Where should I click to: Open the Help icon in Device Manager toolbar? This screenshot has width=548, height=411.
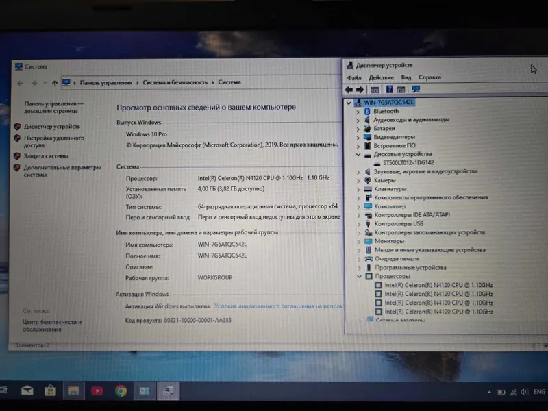click(389, 90)
